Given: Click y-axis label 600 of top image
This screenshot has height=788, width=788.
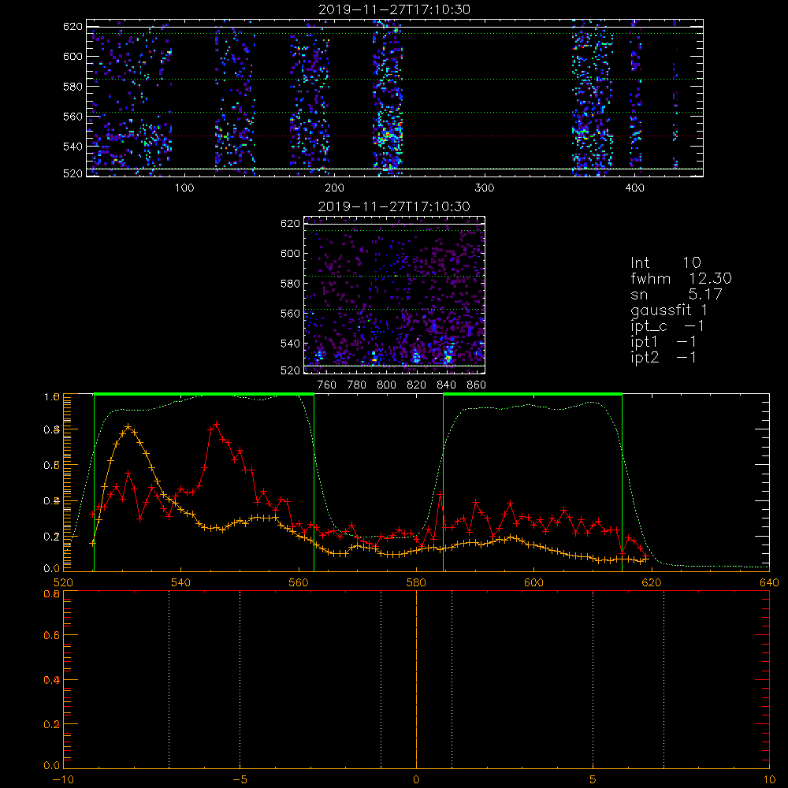Looking at the screenshot, I should [72, 56].
